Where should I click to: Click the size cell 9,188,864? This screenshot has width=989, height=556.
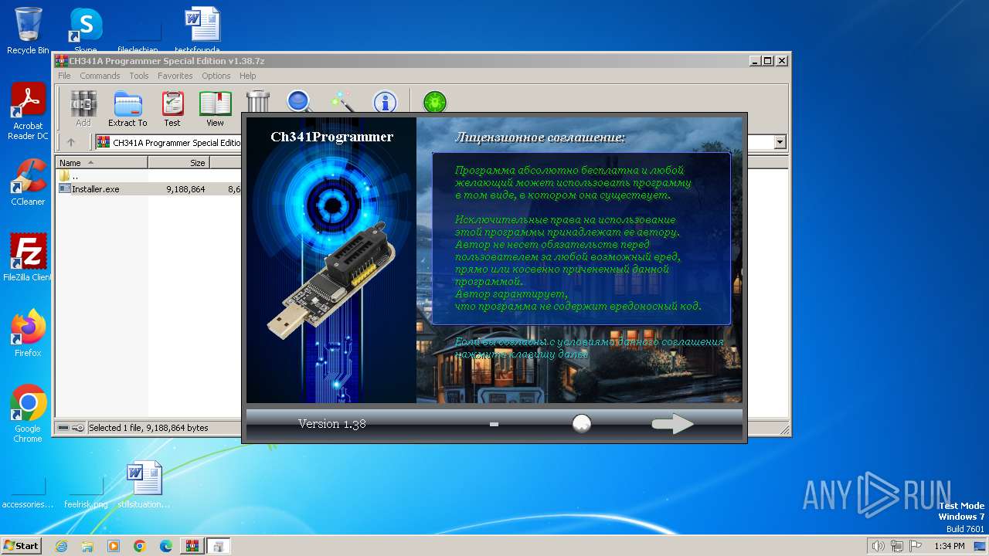(x=185, y=188)
